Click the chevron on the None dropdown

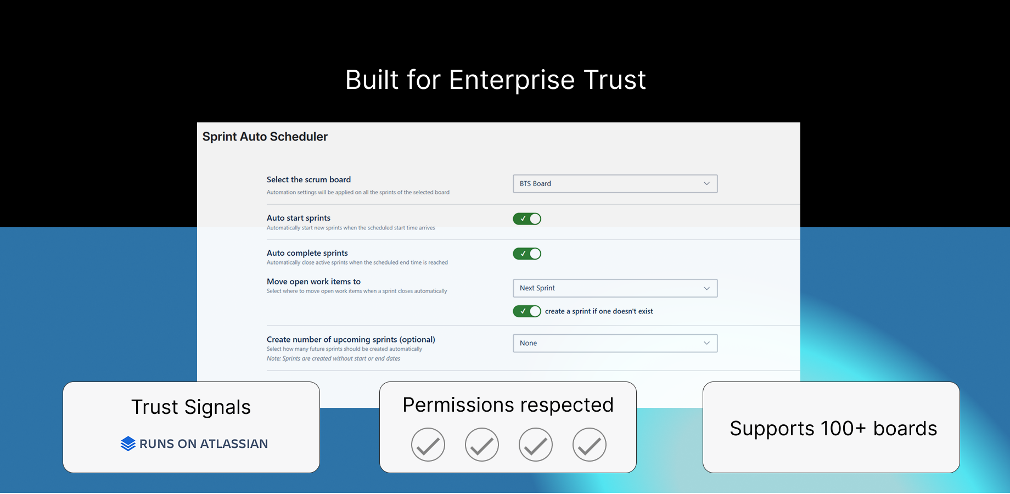pyautogui.click(x=707, y=343)
